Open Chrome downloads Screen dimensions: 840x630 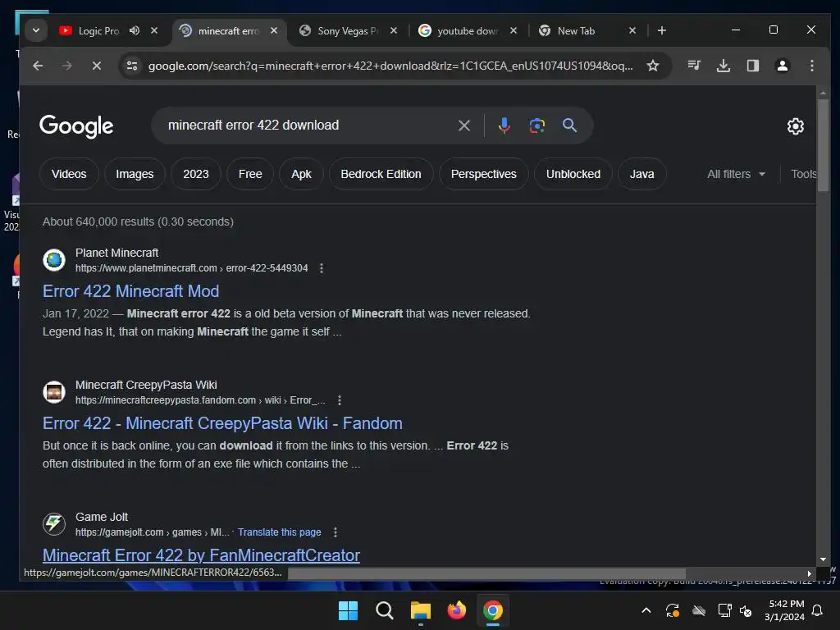(x=724, y=66)
